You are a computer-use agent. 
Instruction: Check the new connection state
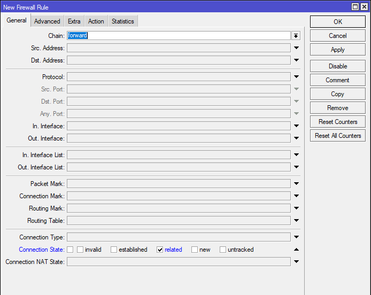click(x=195, y=250)
